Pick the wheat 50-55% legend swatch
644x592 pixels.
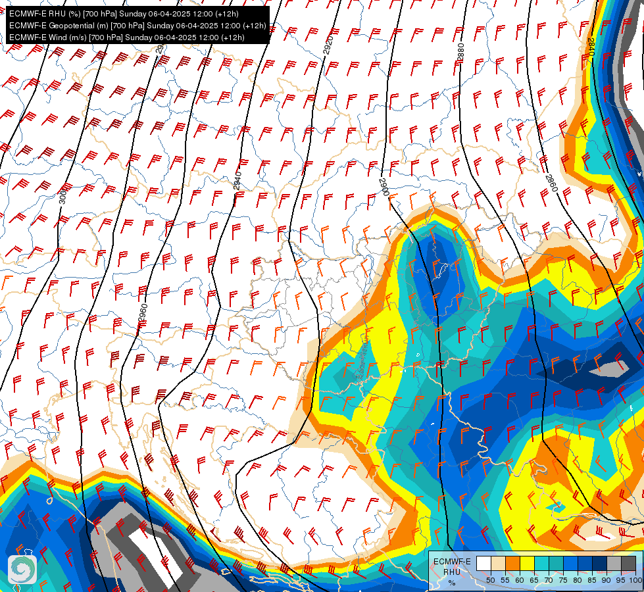point(498,564)
